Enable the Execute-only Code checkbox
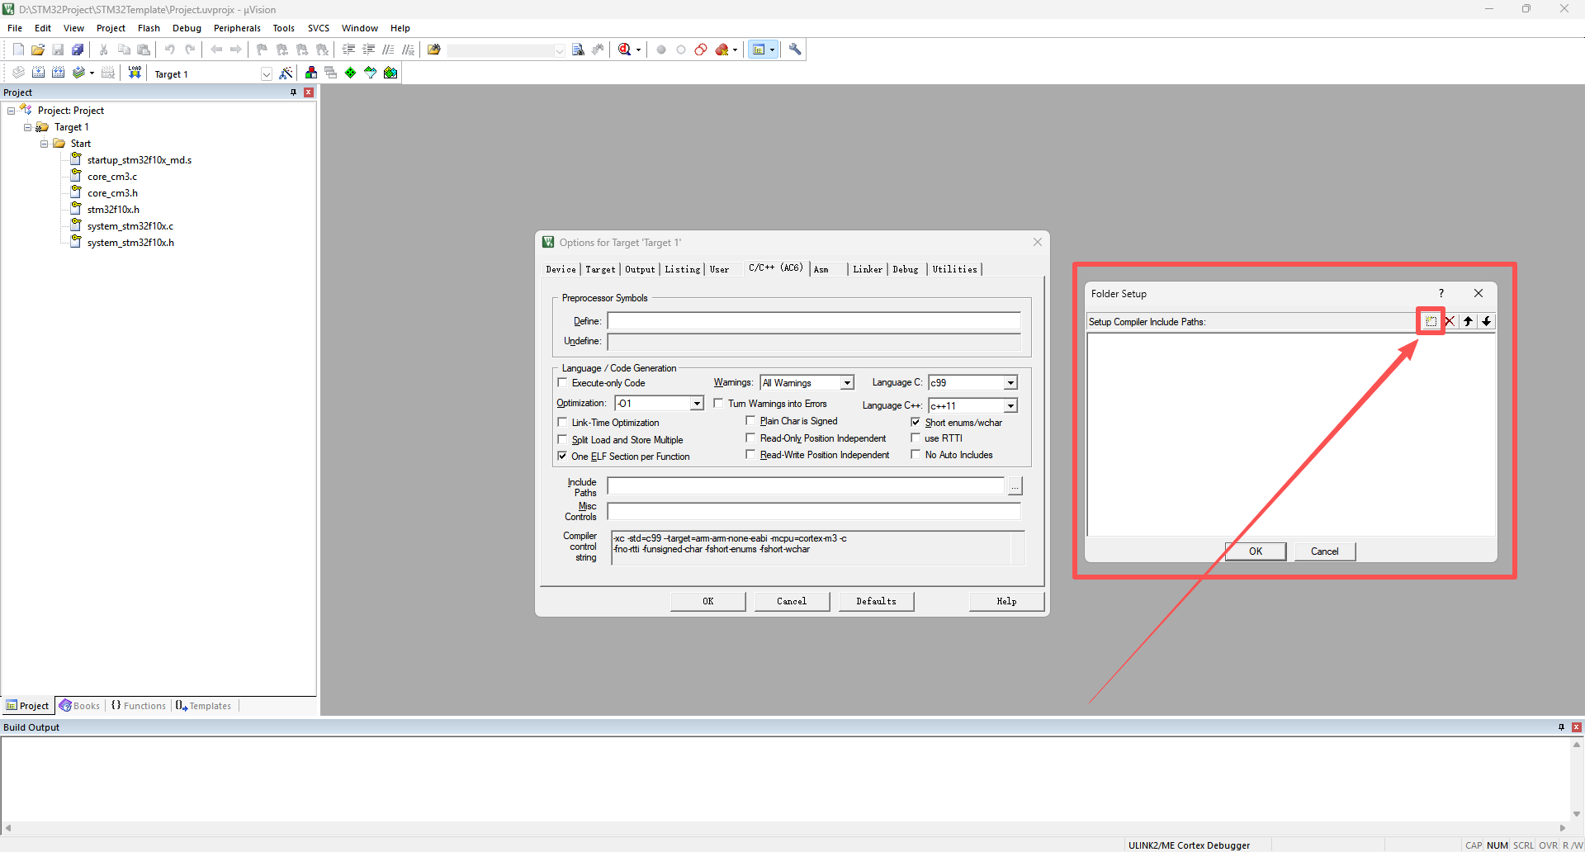Viewport: 1585px width, 852px height. tap(563, 383)
